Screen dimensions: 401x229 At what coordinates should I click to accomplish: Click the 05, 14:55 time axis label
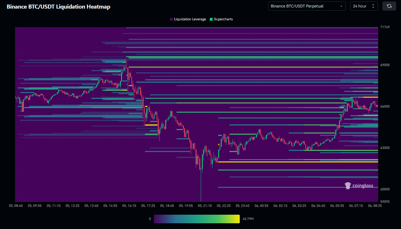(110, 206)
